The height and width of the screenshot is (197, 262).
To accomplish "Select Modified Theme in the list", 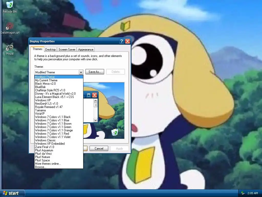I will click(x=59, y=77).
